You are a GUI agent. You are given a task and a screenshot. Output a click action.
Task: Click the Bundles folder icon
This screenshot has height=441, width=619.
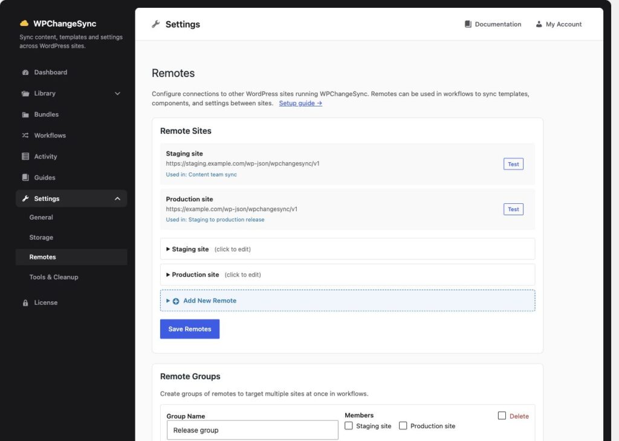25,114
